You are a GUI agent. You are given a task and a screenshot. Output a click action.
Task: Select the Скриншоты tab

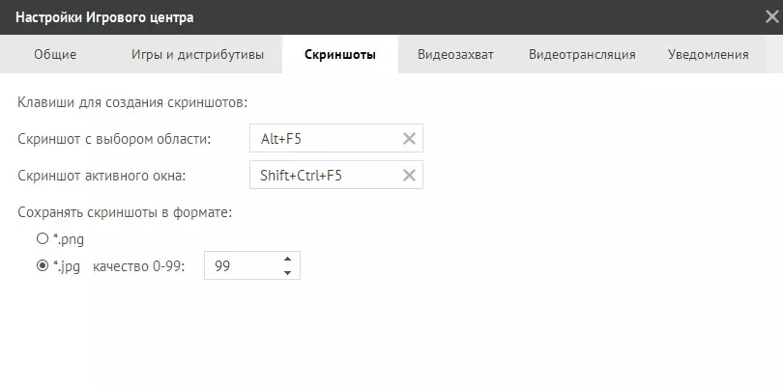340,55
